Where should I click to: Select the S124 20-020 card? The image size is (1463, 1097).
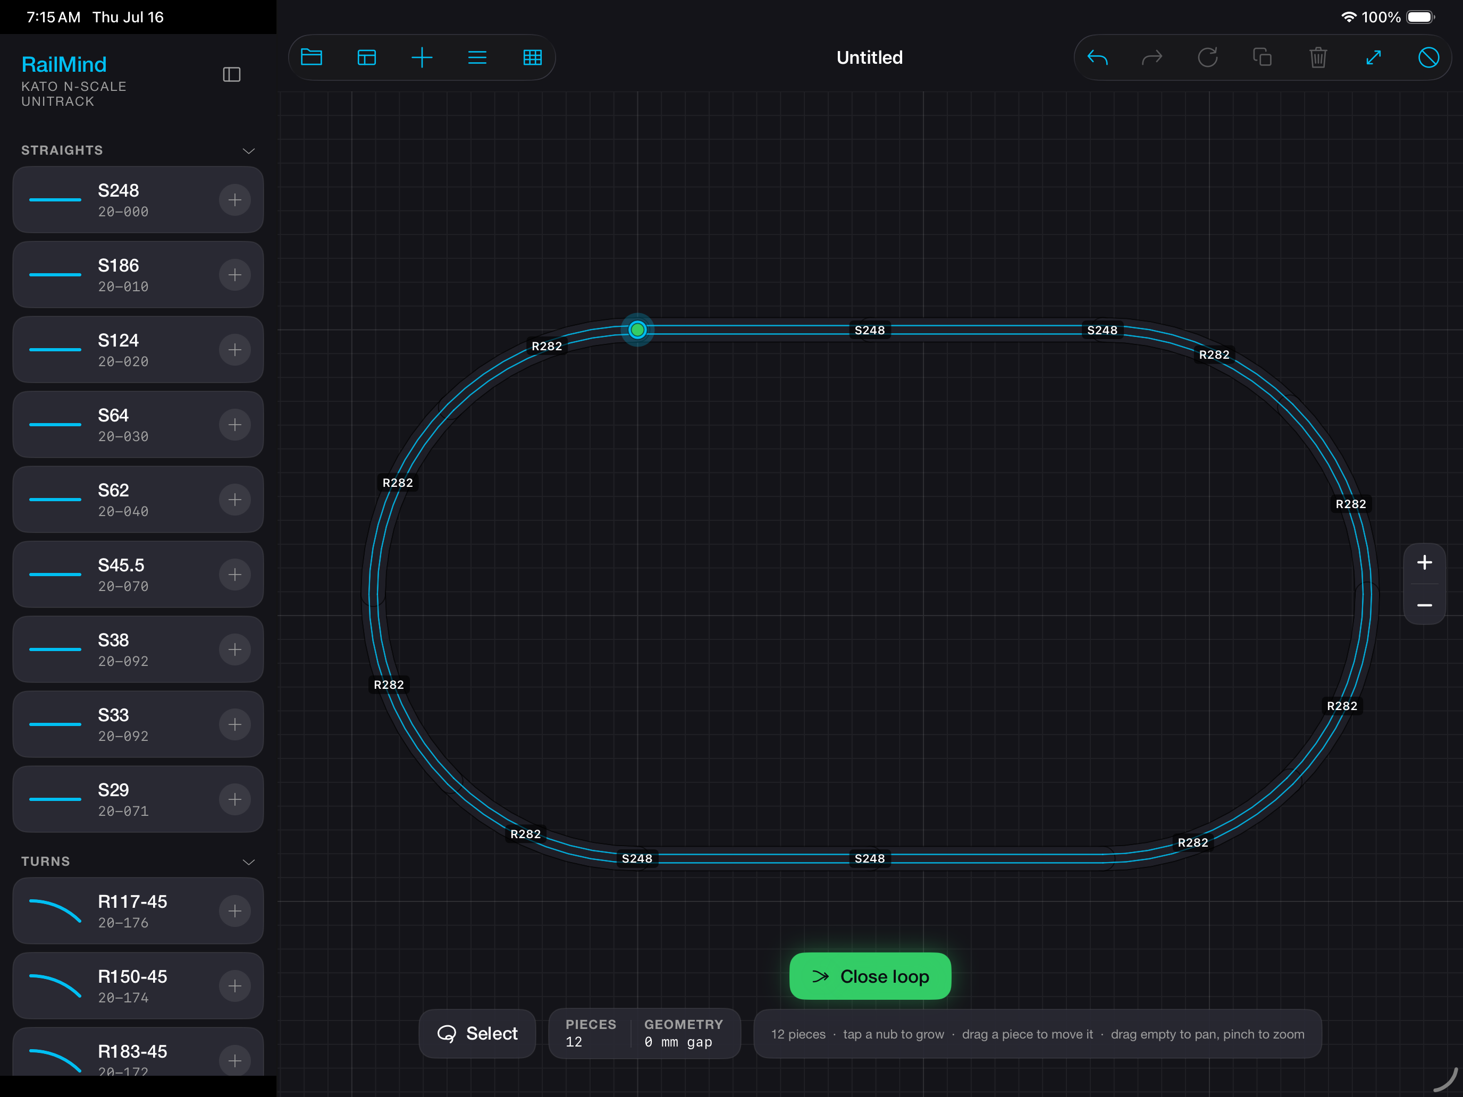pyautogui.click(x=138, y=350)
